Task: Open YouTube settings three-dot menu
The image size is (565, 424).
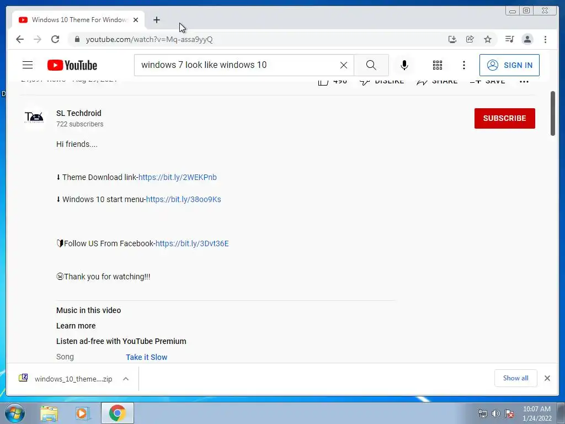Action: pyautogui.click(x=463, y=65)
